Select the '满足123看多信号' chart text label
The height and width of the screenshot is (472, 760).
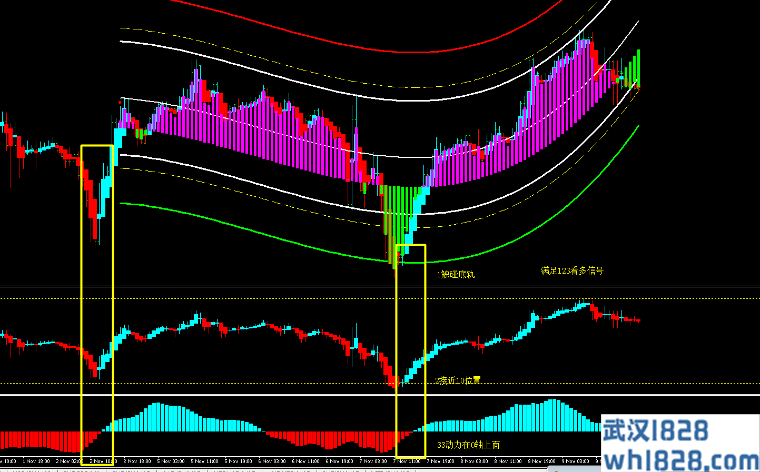(572, 270)
